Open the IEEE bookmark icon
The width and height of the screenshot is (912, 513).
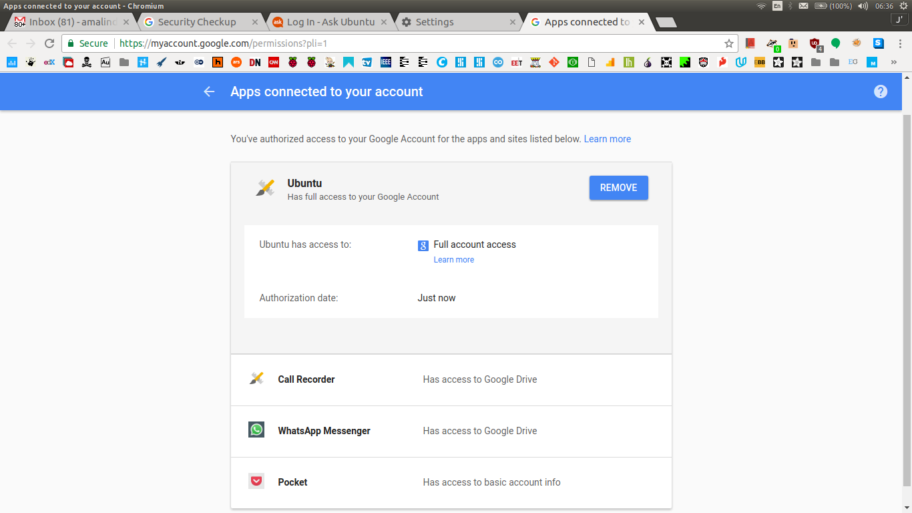coord(385,62)
